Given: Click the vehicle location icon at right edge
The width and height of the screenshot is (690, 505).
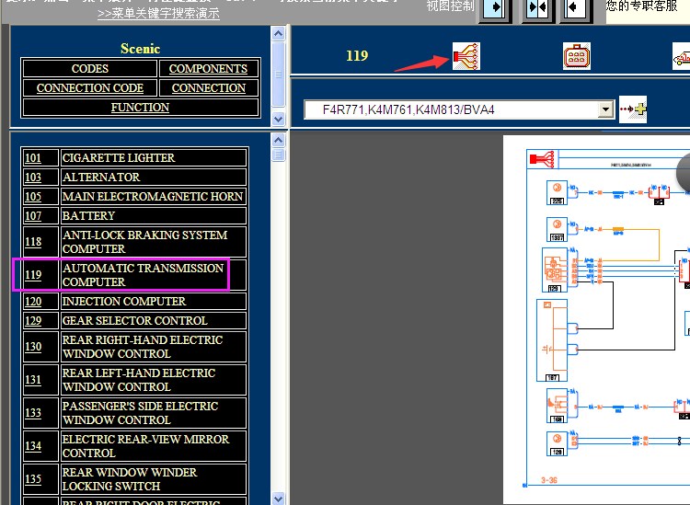Looking at the screenshot, I should point(682,56).
